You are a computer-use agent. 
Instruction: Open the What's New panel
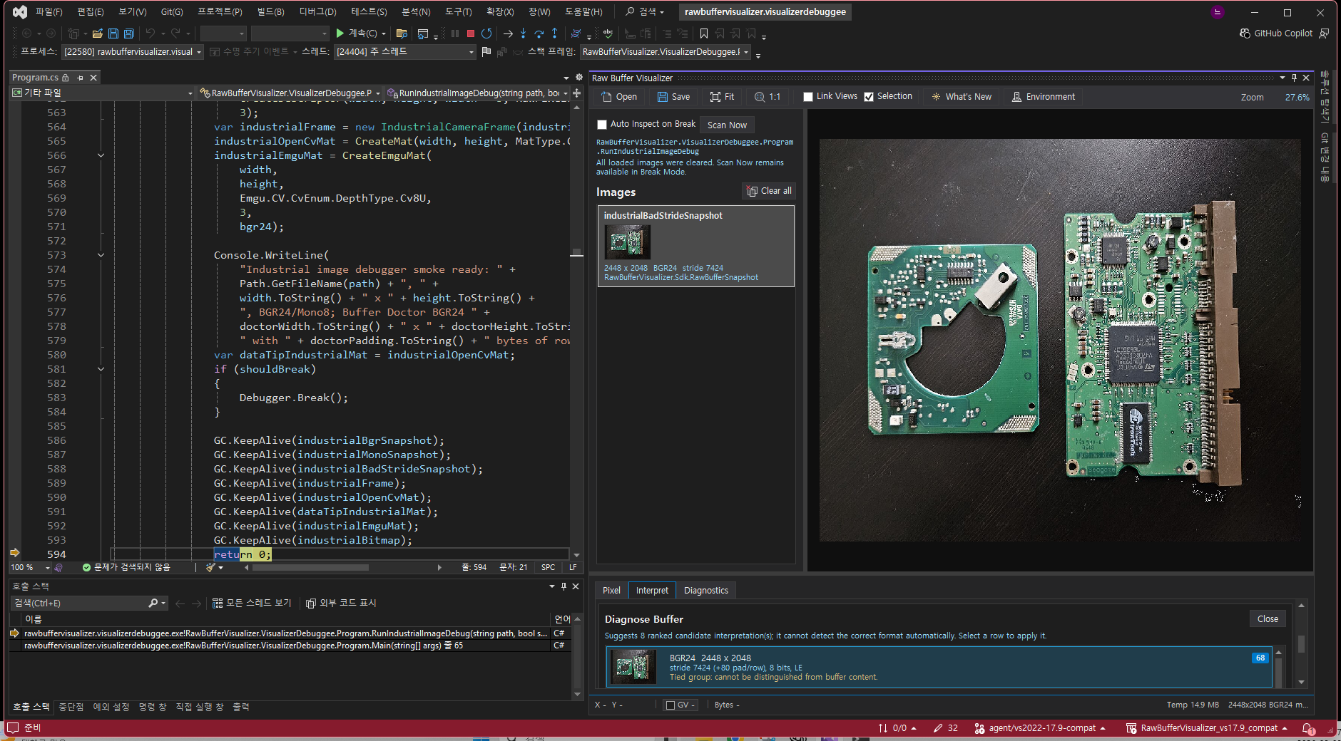pos(962,97)
